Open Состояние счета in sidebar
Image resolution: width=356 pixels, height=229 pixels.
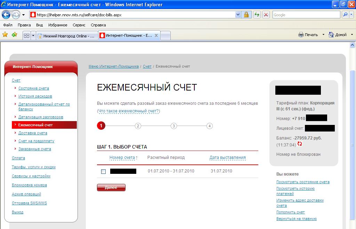(x=34, y=88)
